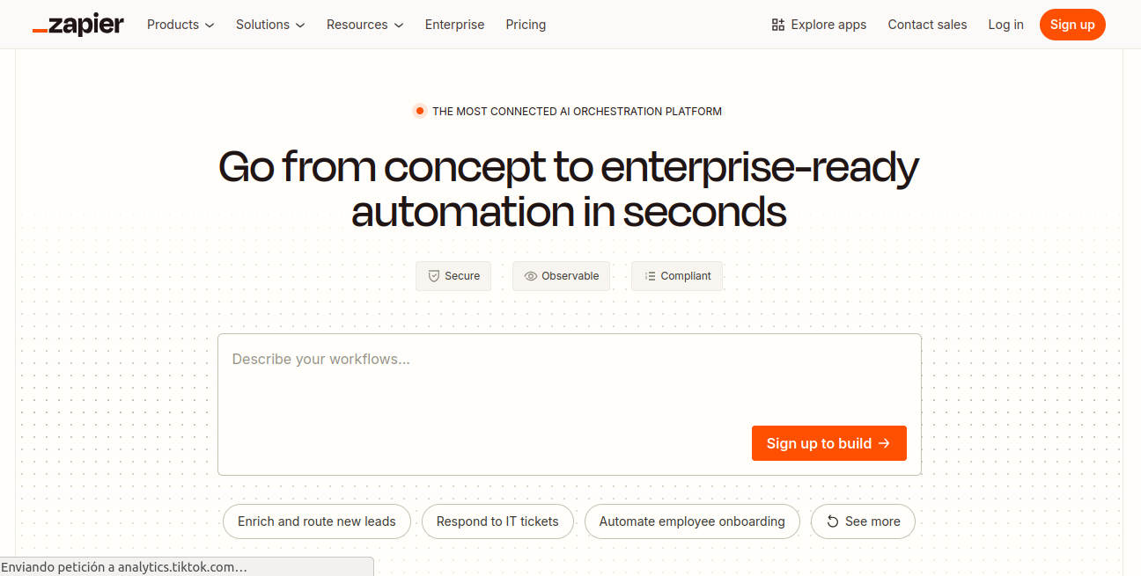Click the Log in link
Image resolution: width=1141 pixels, height=576 pixels.
(x=1005, y=25)
